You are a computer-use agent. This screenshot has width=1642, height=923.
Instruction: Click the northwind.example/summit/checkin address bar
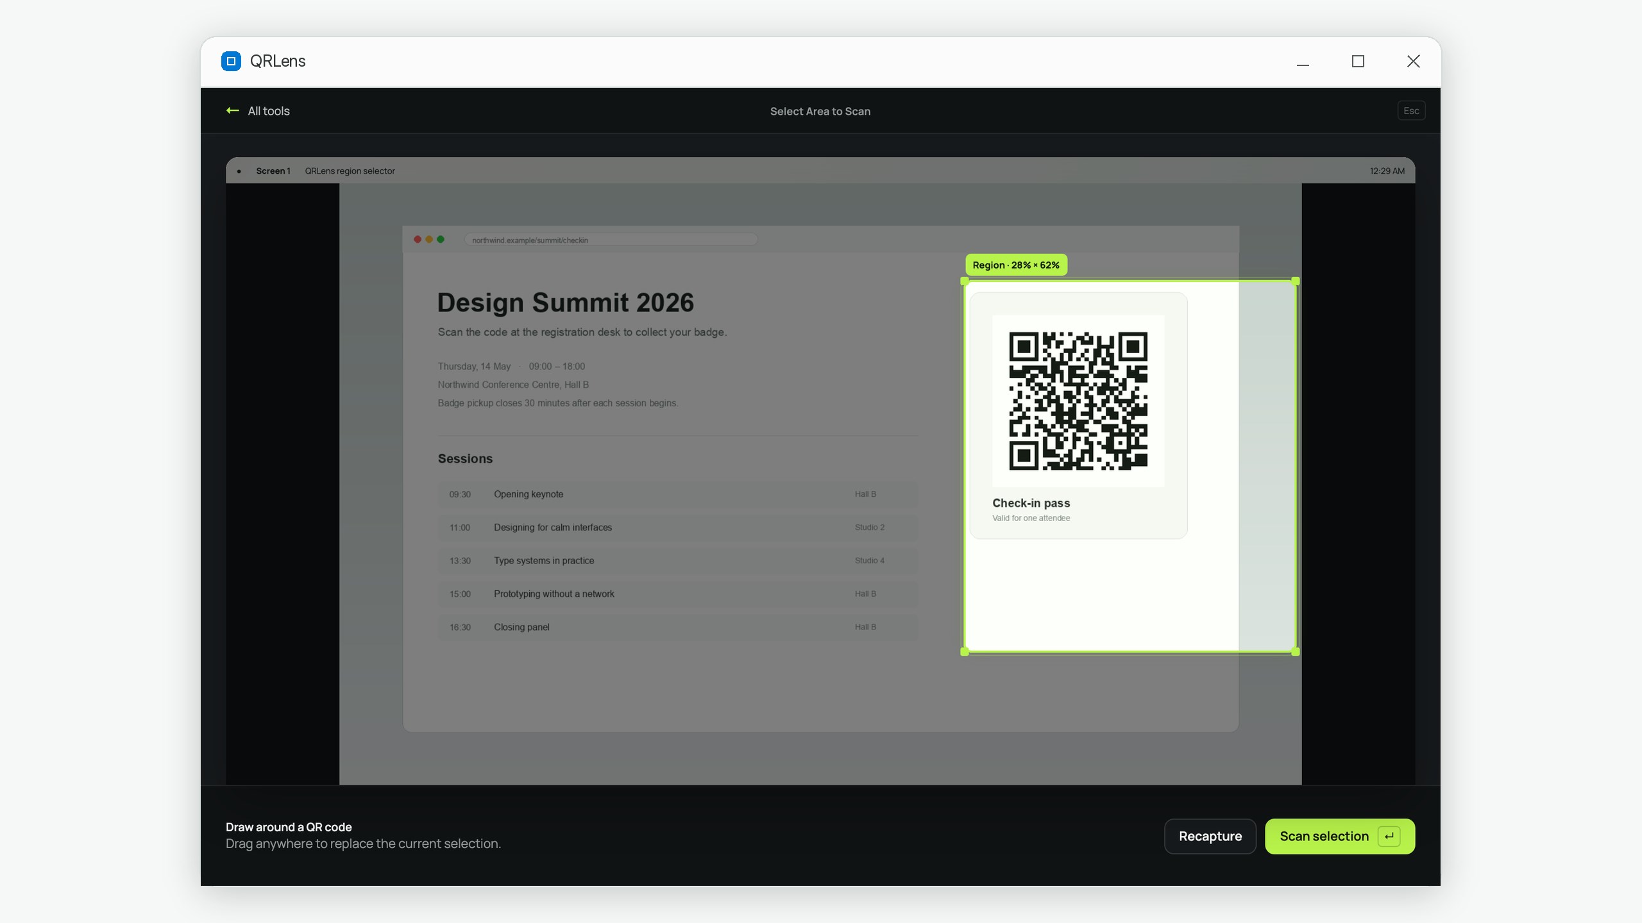[611, 240]
